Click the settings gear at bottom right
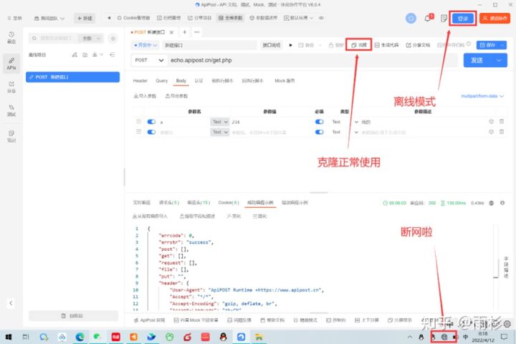The image size is (516, 344). tap(507, 324)
